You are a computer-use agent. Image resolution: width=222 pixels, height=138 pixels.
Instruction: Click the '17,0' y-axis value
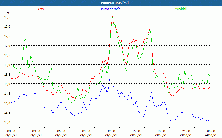coord(7,46)
